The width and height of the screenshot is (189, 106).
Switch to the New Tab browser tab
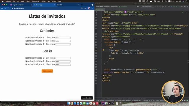tap(68, 5)
